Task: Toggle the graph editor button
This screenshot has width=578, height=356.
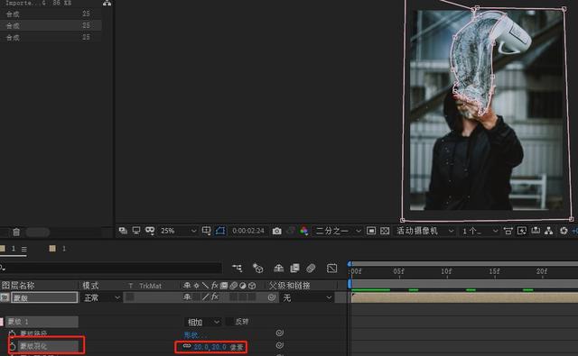Action: [331, 268]
